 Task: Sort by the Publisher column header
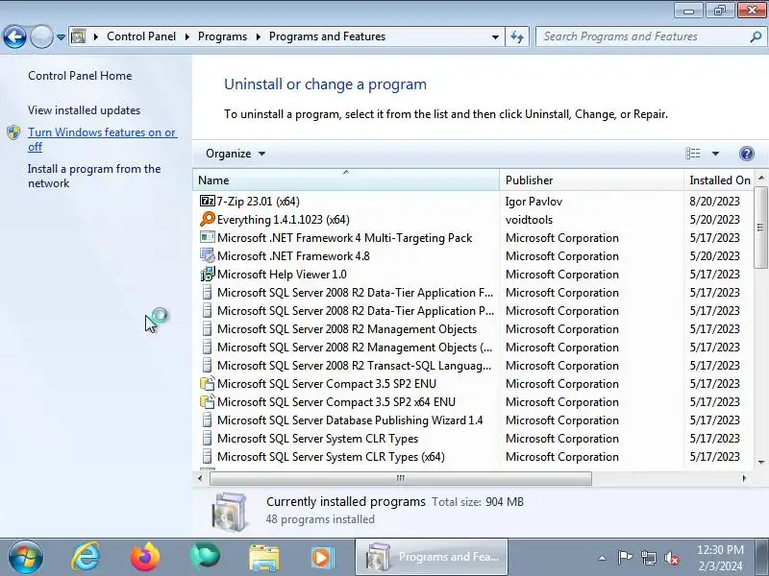(591, 180)
